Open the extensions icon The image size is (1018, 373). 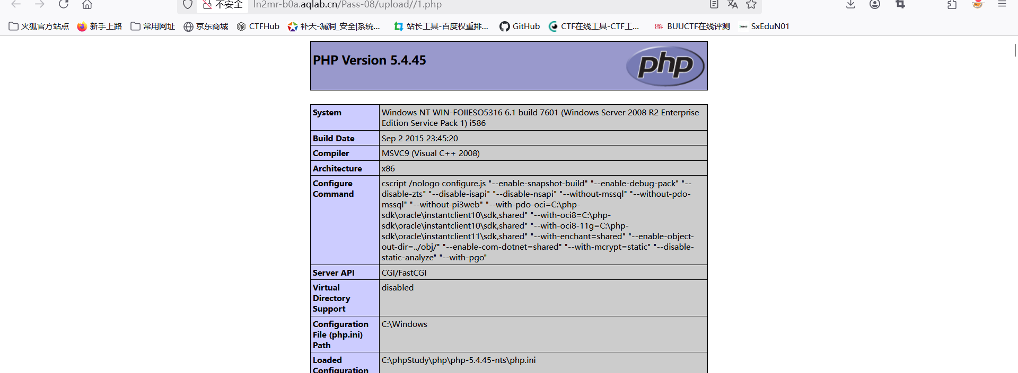pyautogui.click(x=952, y=4)
